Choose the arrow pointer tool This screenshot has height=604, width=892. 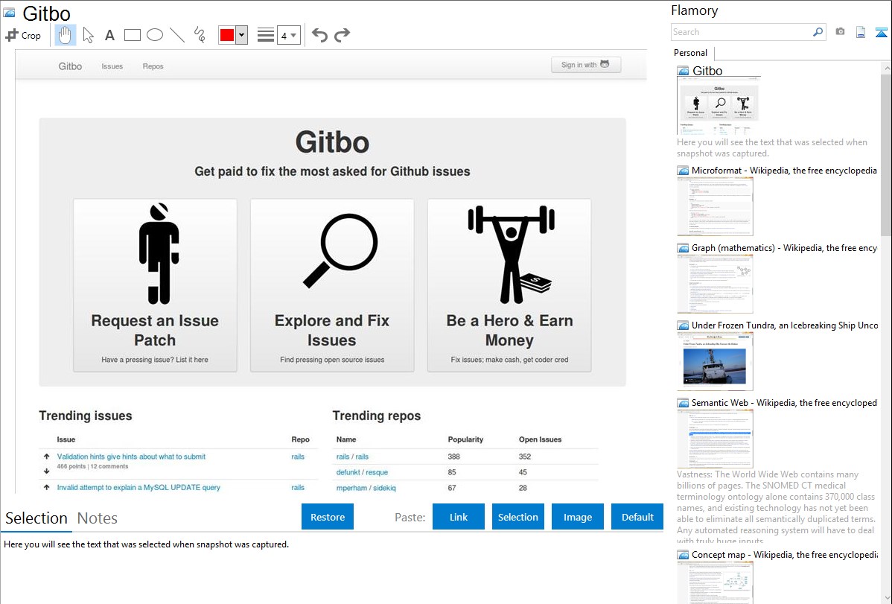tap(88, 35)
